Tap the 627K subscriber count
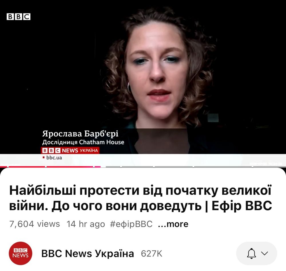This screenshot has width=286, height=271. coord(152,254)
